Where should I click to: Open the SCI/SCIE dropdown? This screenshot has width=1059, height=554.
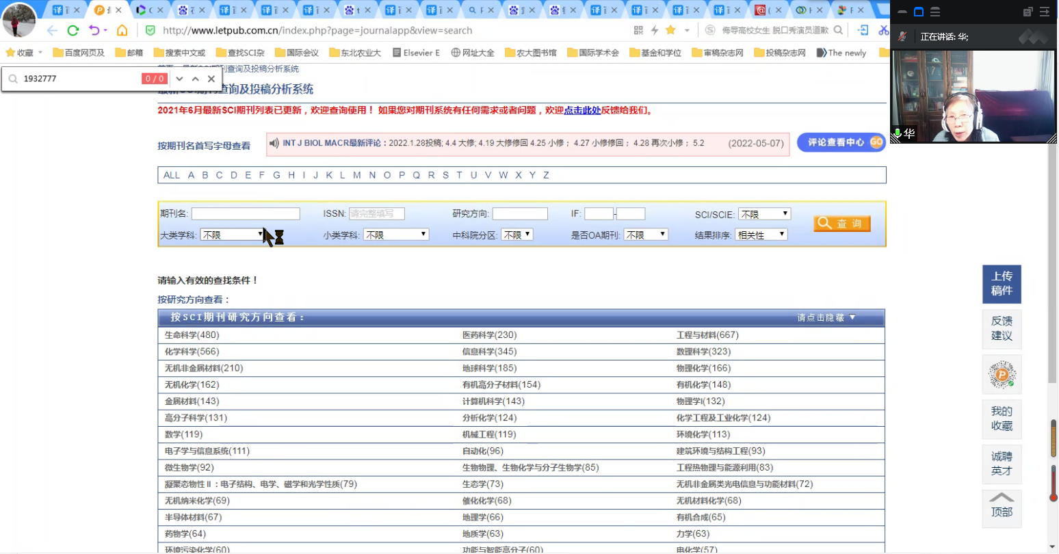(764, 214)
